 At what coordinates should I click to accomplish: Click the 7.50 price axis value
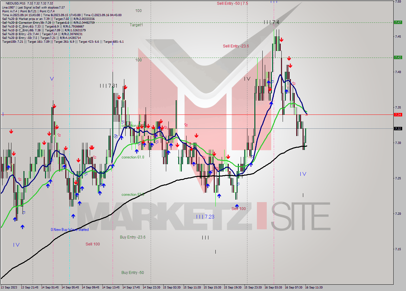398,1
